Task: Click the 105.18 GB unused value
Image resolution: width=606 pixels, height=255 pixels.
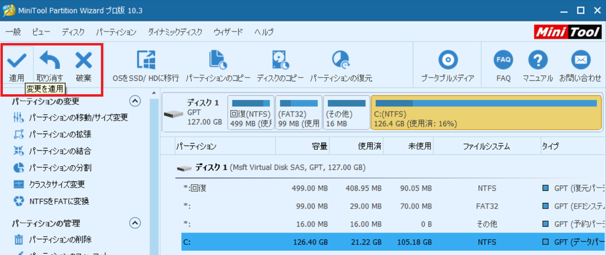Action: point(414,242)
